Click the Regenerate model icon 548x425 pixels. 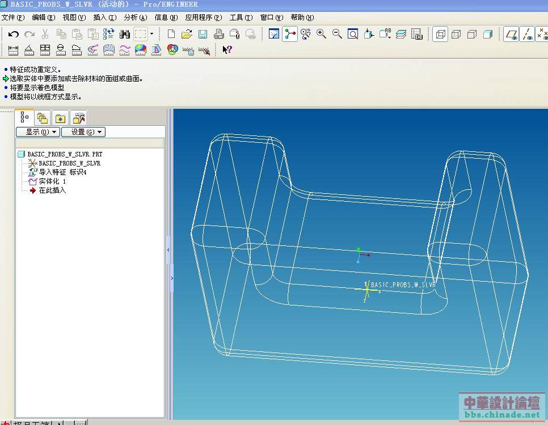[109, 34]
